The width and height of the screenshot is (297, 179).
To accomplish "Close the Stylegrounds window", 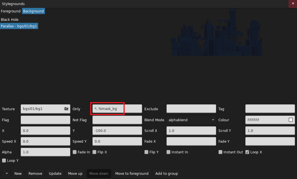I will [x=293, y=4].
